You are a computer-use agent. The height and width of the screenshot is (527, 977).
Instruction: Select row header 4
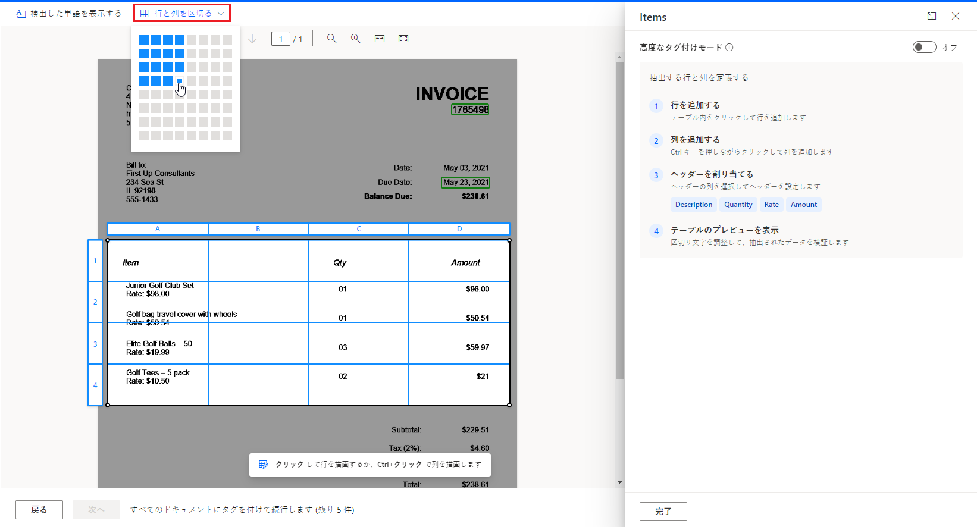tap(95, 385)
